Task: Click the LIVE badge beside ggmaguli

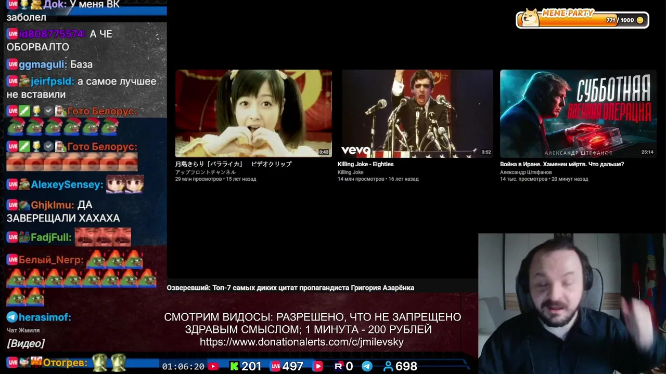Action: point(12,64)
